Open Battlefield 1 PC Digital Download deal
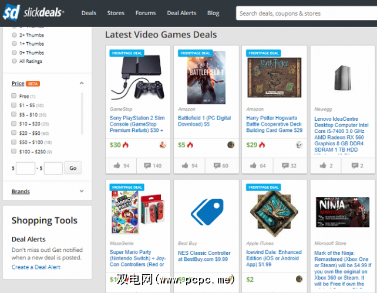 click(x=204, y=121)
